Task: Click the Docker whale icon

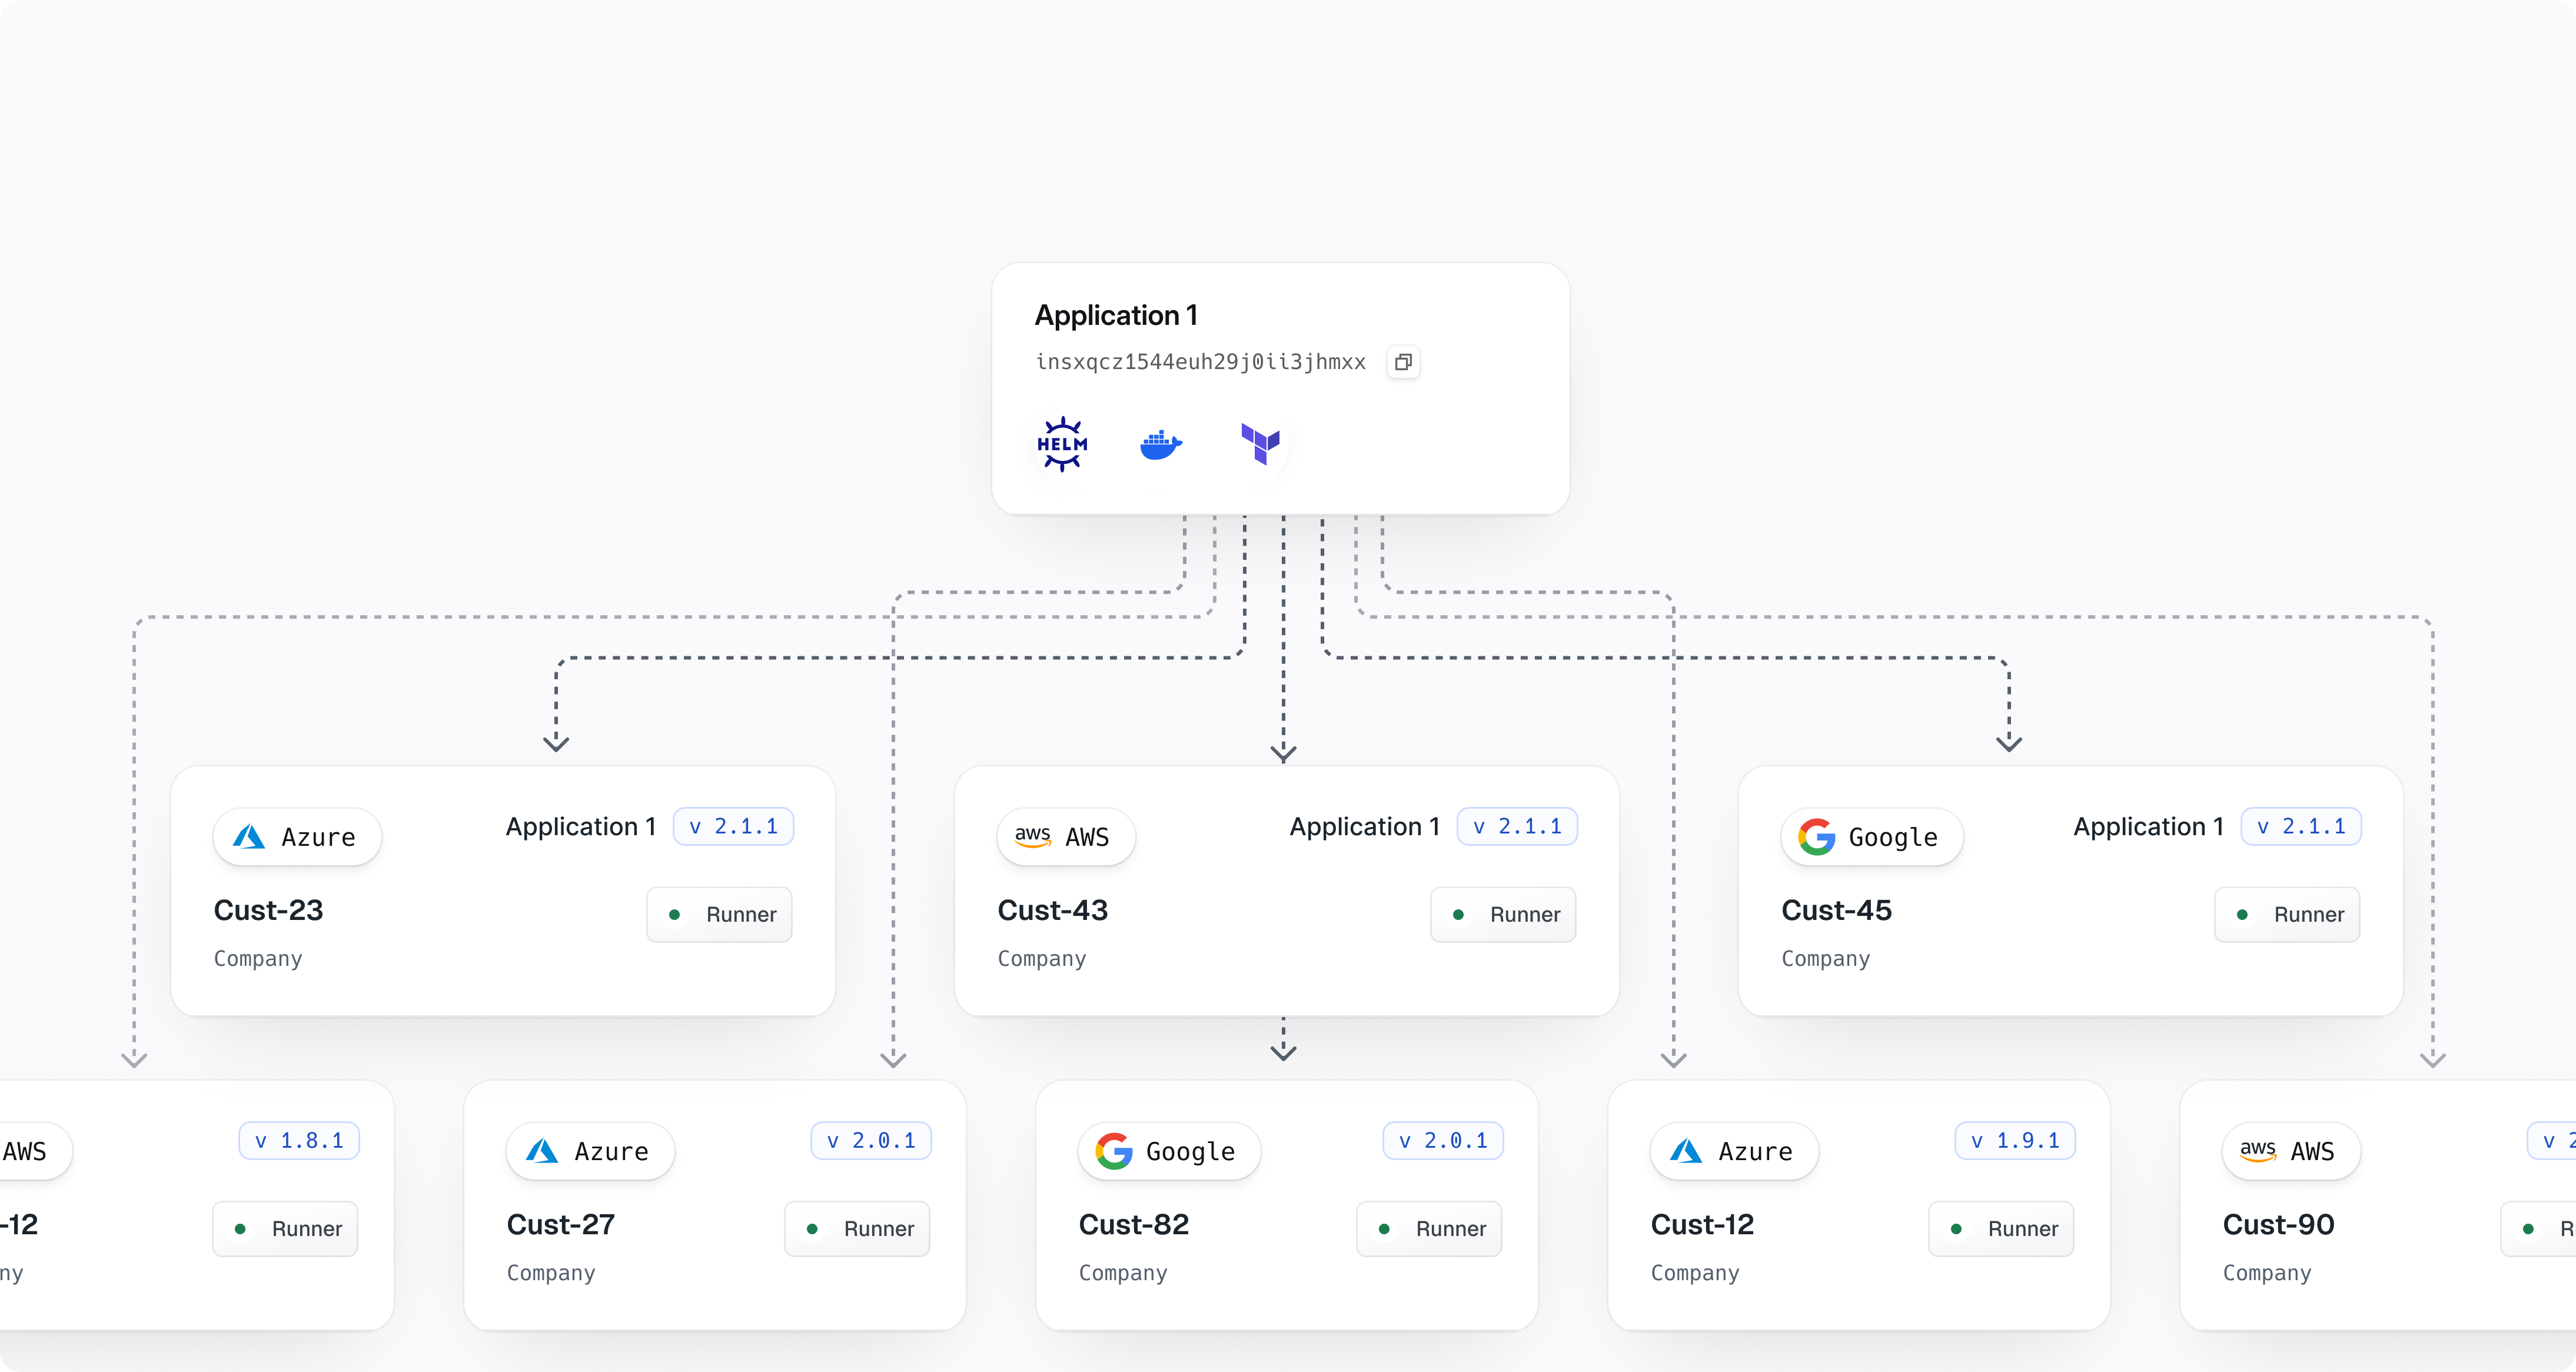Action: 1161,444
